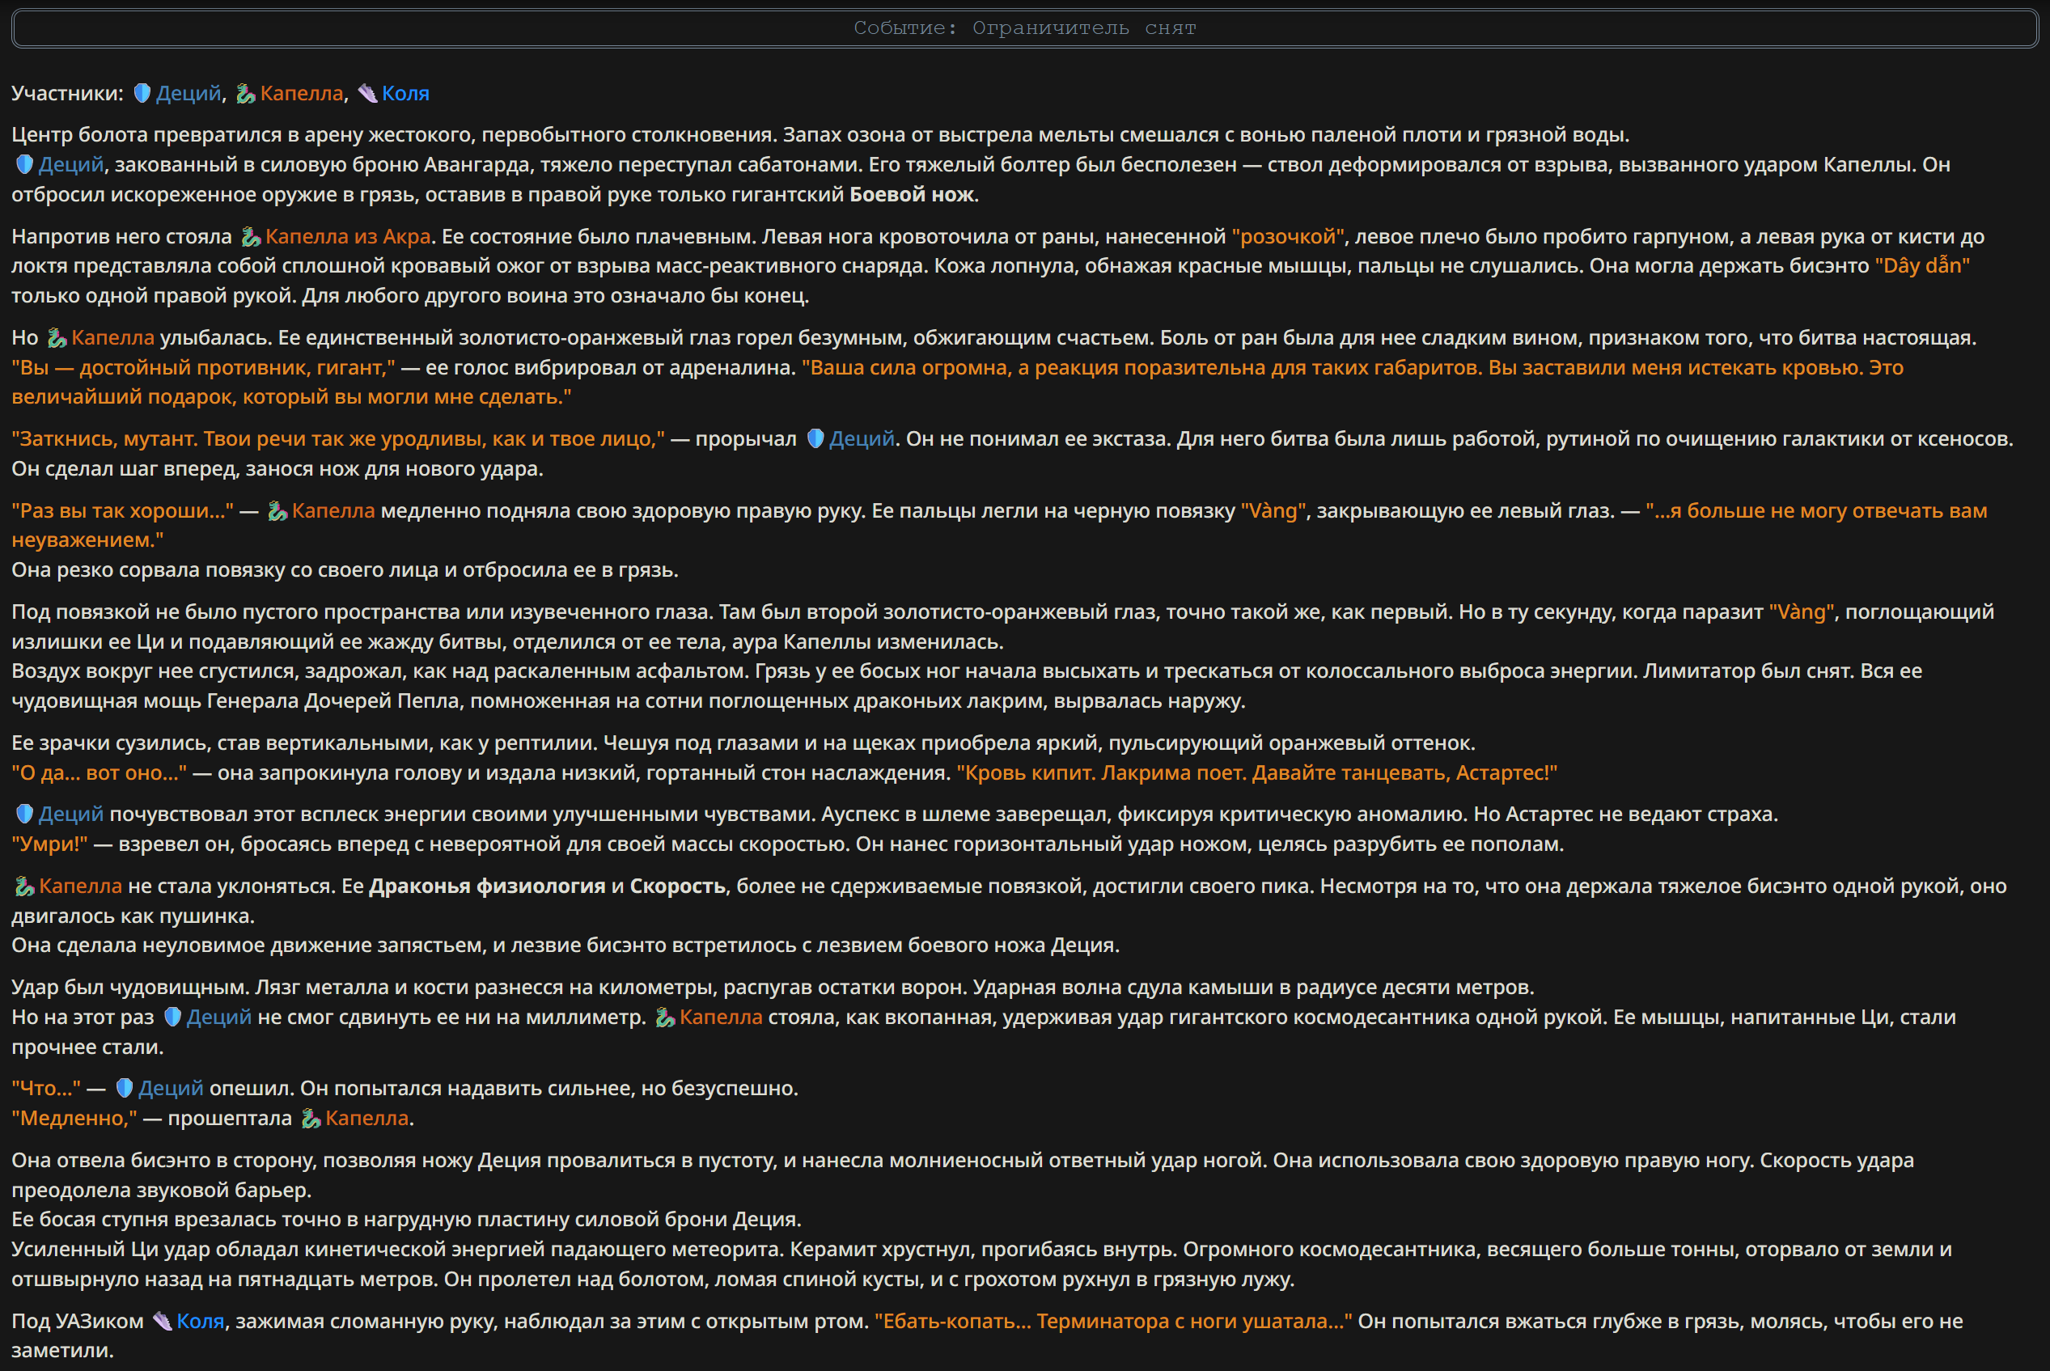Click shield icon before 'Деций почувствовал'
This screenshot has height=1371, width=2050.
tap(24, 814)
